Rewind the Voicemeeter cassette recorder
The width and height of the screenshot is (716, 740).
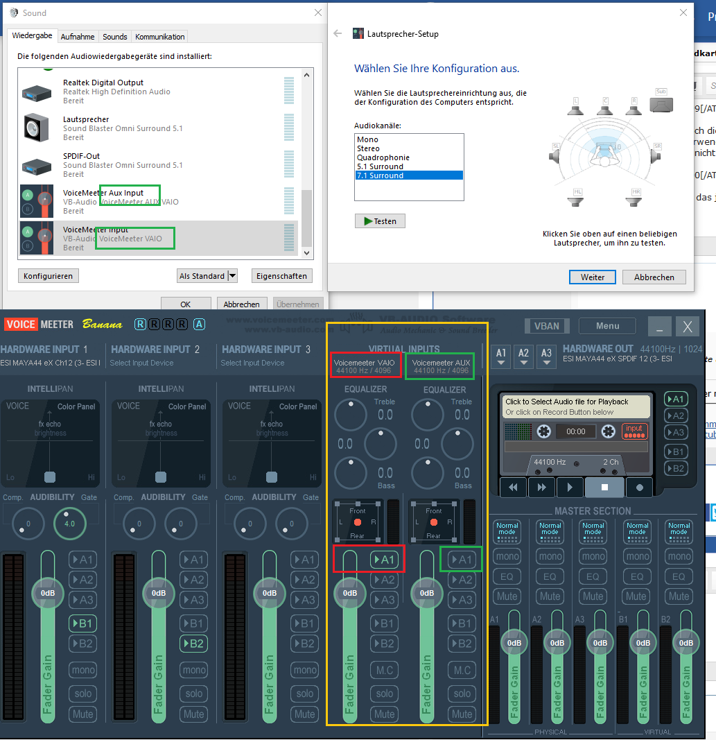[x=513, y=487]
